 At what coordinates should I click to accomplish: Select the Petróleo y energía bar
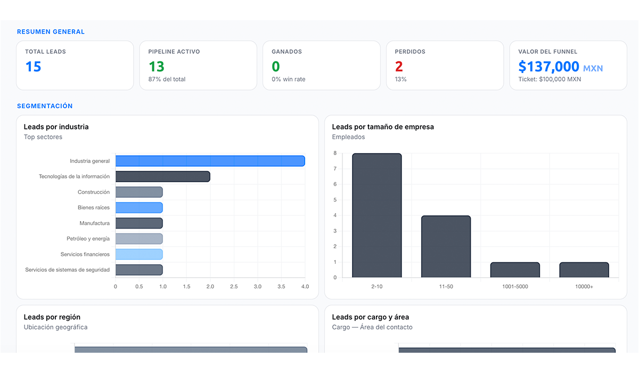(x=139, y=239)
